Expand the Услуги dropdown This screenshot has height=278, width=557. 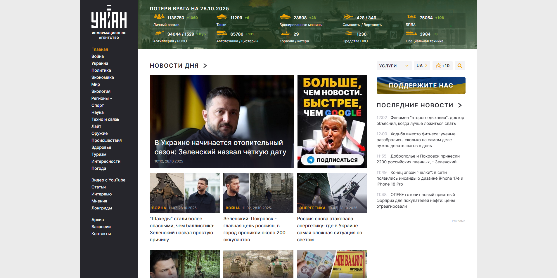pos(394,66)
